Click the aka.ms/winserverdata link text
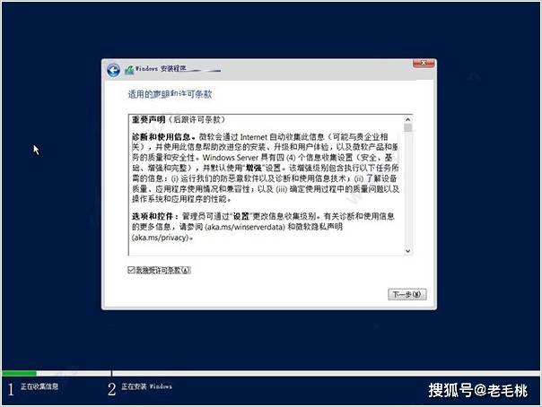542x407 pixels. (x=245, y=227)
